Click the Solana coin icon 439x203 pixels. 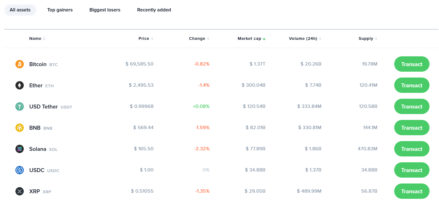20,149
